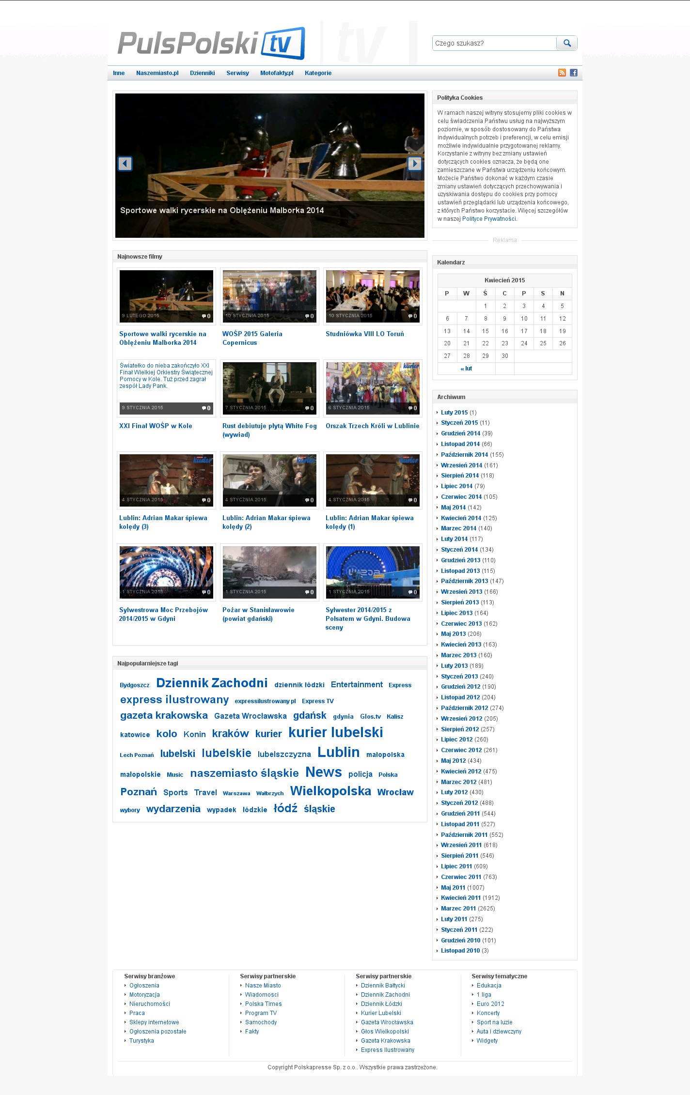Expand the Inne navigation menu
Image resolution: width=690 pixels, height=1095 pixels.
(119, 73)
